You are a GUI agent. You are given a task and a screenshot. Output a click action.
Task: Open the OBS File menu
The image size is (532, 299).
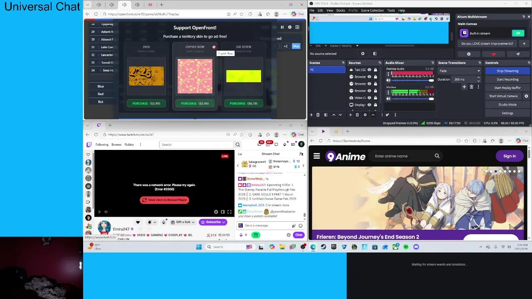tap(312, 10)
